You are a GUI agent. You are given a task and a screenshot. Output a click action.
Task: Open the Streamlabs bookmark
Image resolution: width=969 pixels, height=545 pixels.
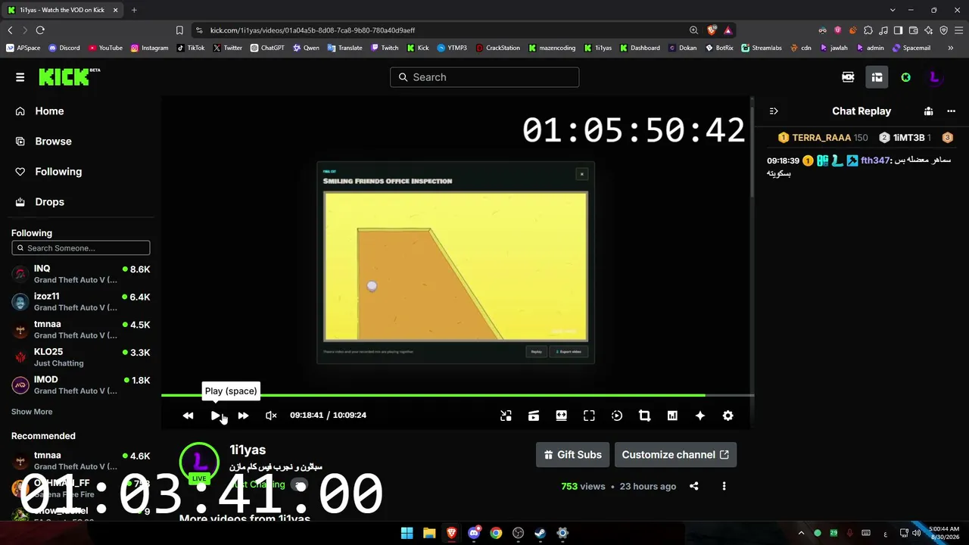(x=761, y=48)
